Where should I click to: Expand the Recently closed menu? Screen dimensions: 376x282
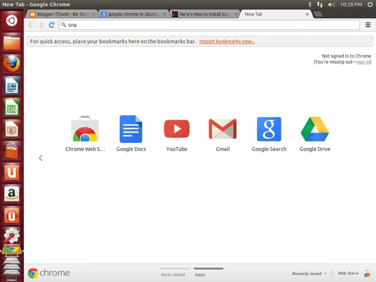(x=309, y=273)
